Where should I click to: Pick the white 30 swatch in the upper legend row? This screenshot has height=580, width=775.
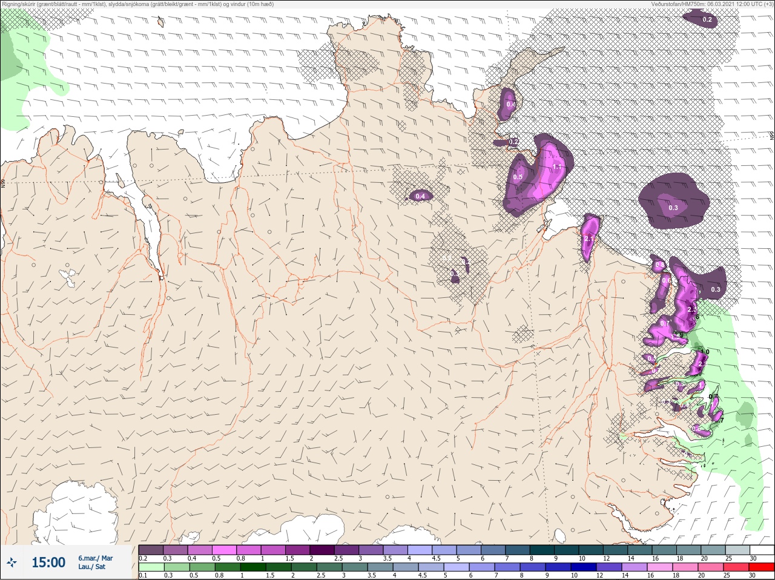[x=762, y=549]
